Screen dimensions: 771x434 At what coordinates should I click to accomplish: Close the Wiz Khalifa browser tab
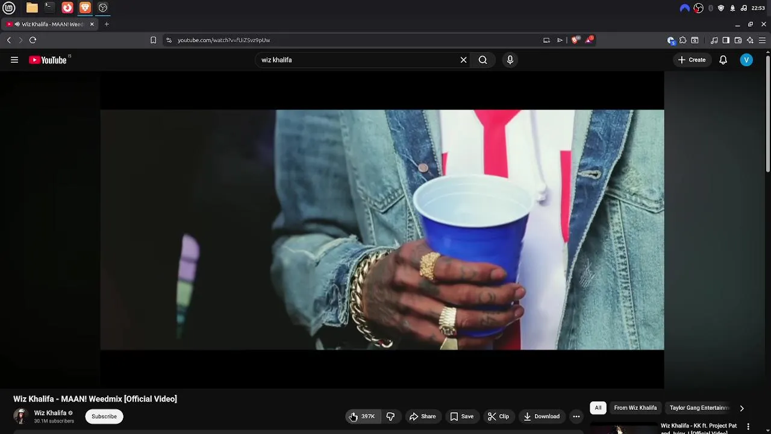point(92,24)
